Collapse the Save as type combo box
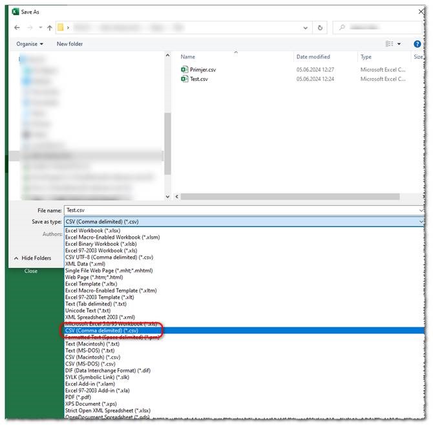 [x=421, y=222]
